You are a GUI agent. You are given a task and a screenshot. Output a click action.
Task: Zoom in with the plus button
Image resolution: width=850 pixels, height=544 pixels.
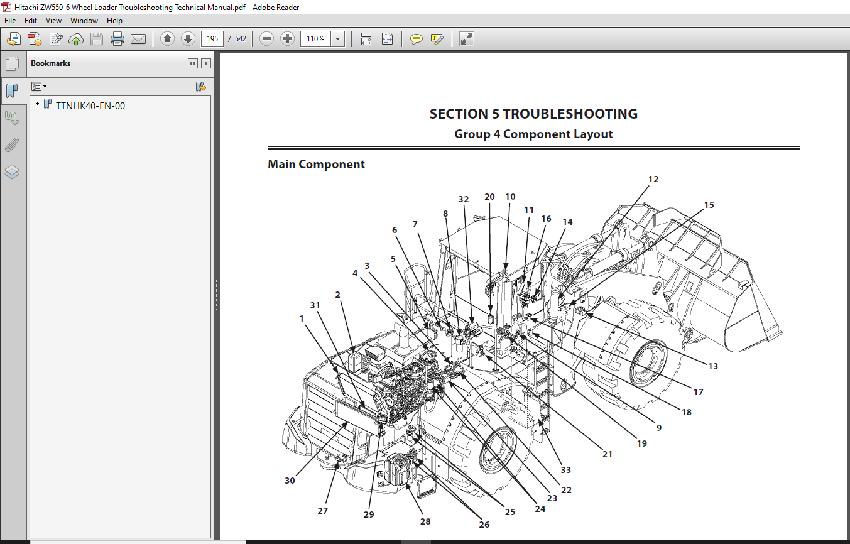pyautogui.click(x=287, y=39)
